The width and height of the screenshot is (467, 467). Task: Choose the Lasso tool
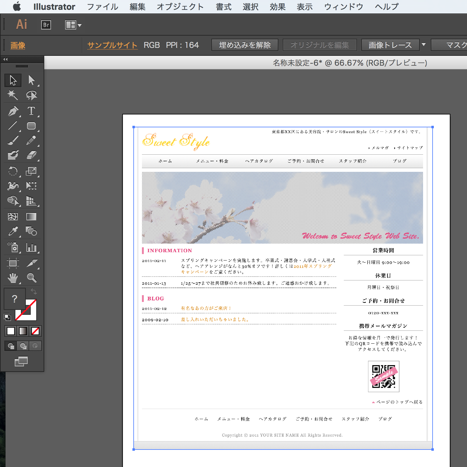coord(31,95)
